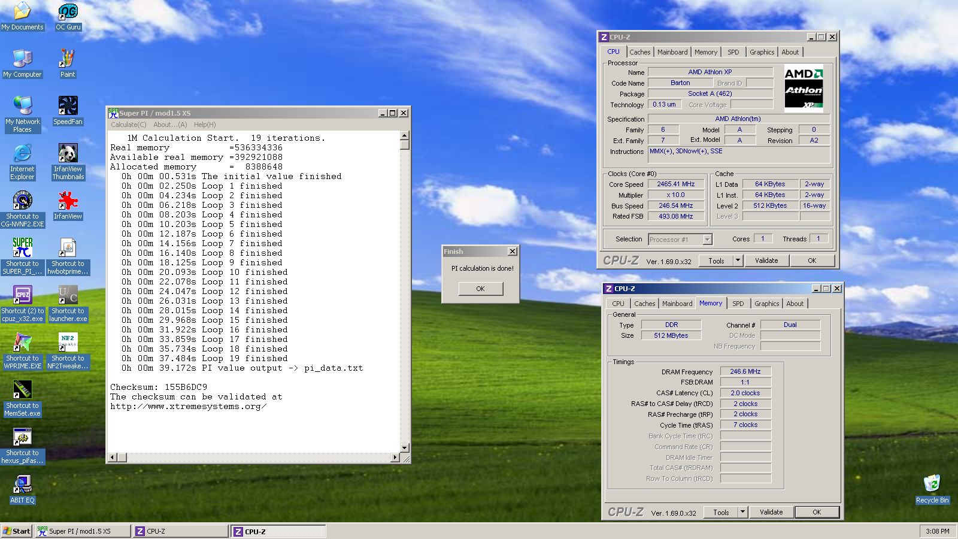Select Shortcut to hexus_pifast icon
Screen dimensions: 958x539
pyautogui.click(x=22, y=446)
